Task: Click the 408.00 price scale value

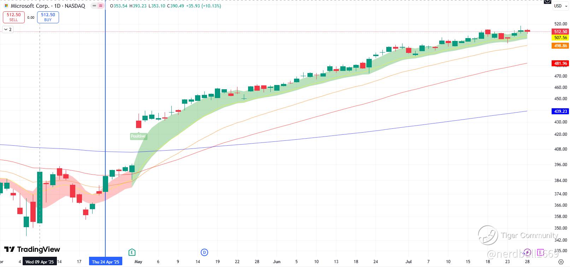Action: (560, 149)
